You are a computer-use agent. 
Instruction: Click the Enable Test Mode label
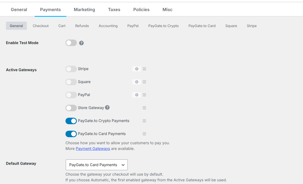22,43
